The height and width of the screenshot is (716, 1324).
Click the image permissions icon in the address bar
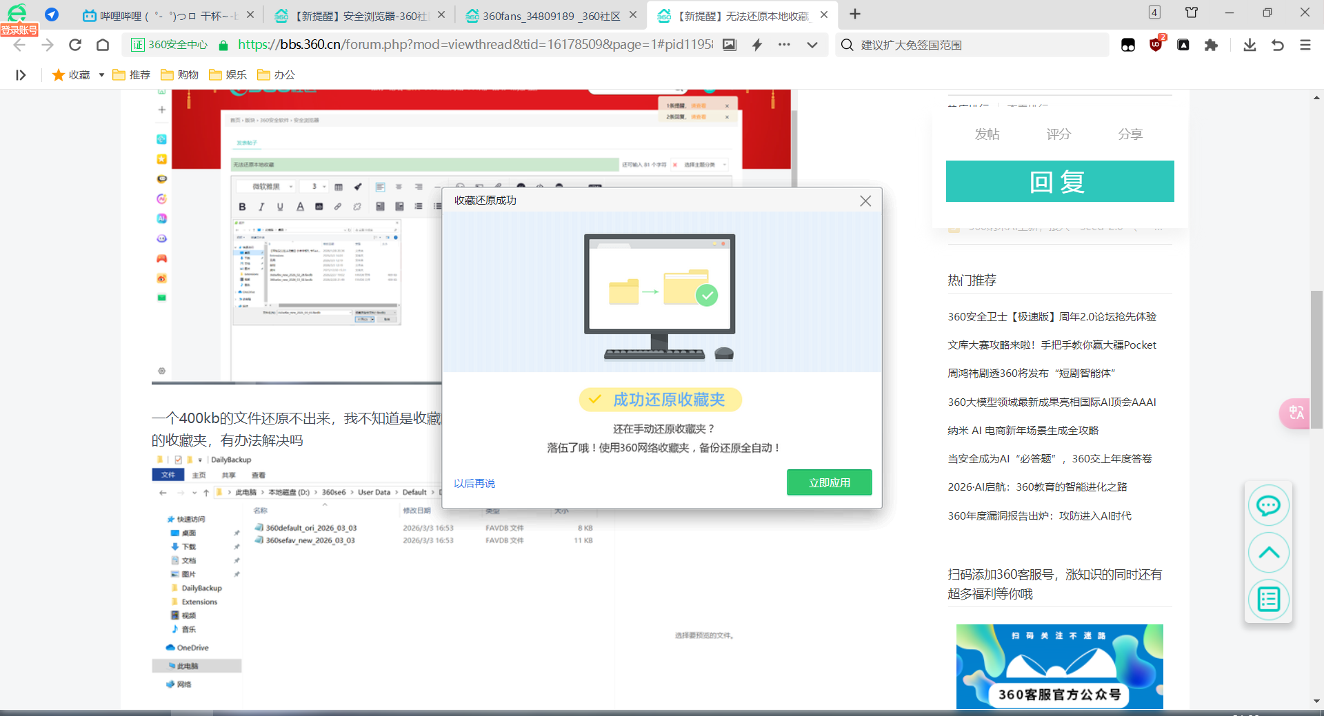730,44
